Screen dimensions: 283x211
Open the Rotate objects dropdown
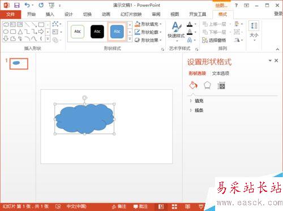pyautogui.click(x=239, y=40)
